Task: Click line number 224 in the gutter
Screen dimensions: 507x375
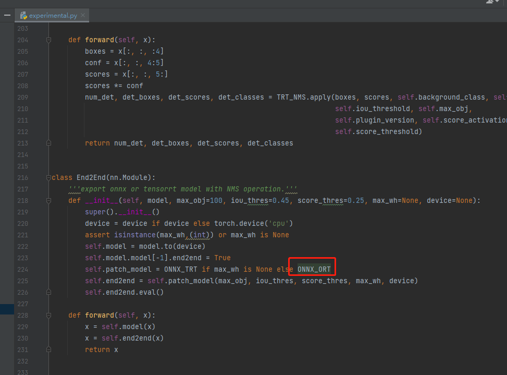Action: 22,270
